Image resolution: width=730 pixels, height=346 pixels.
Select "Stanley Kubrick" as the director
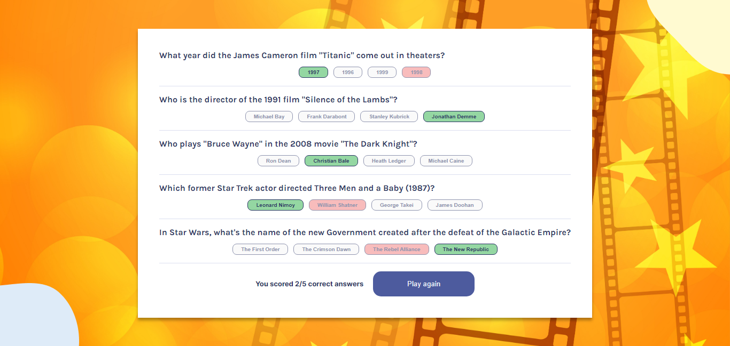(389, 116)
